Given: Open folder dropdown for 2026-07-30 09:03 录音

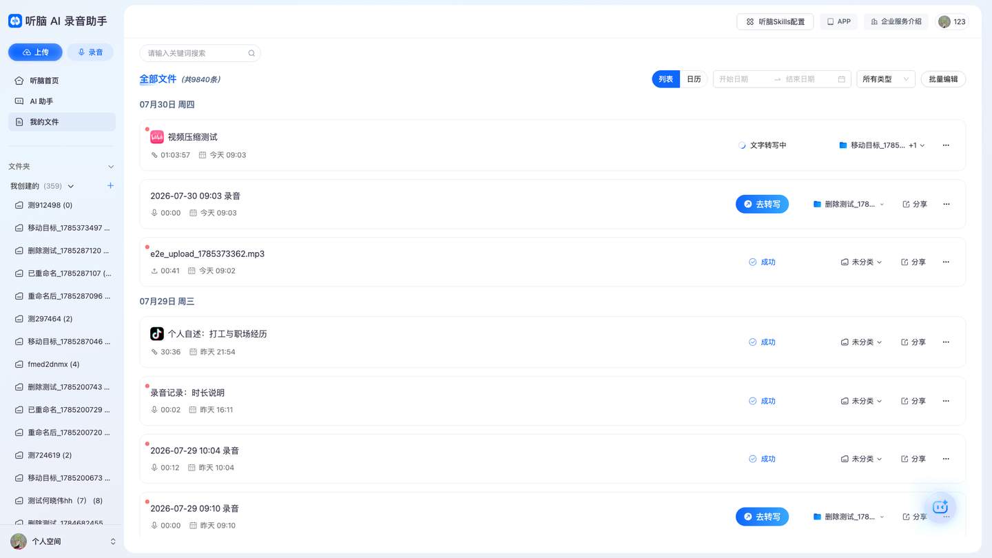Looking at the screenshot, I should point(849,204).
